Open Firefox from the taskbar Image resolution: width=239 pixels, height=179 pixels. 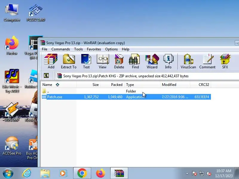[x=101, y=173]
